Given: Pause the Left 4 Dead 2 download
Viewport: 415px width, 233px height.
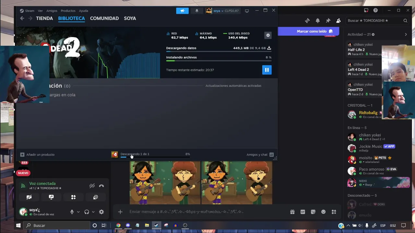Looking at the screenshot, I should click(267, 70).
